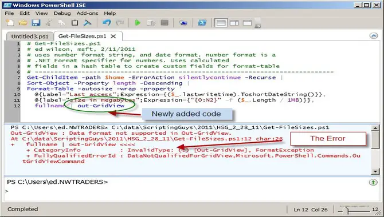Click 'ToshortDateString()' on line 10
The height and width of the screenshot is (217, 384).
(x=278, y=94)
